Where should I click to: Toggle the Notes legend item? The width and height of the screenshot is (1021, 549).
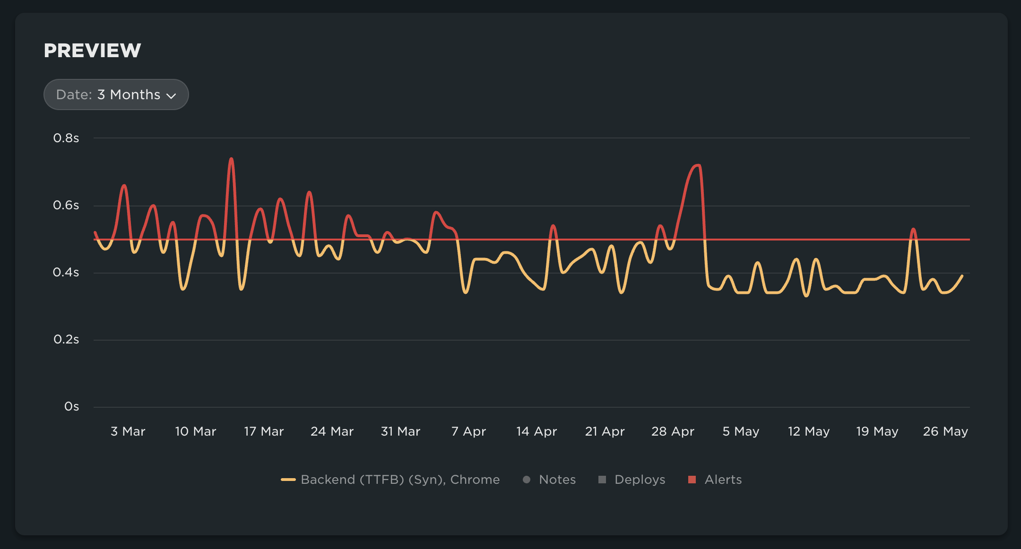point(557,480)
